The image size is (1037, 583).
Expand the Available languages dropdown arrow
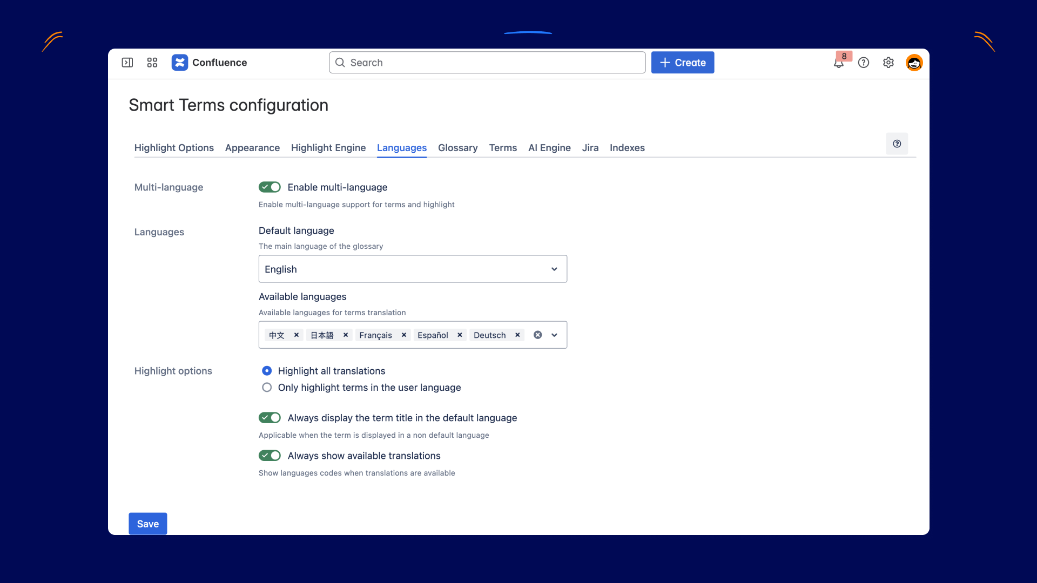pyautogui.click(x=554, y=335)
